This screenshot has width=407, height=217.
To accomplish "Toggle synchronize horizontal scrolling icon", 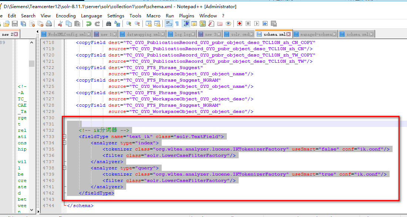I will pyautogui.click(x=157, y=24).
